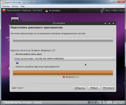Click the Bolgenos 1.2 legend label
126x105 pixels.
72,77
